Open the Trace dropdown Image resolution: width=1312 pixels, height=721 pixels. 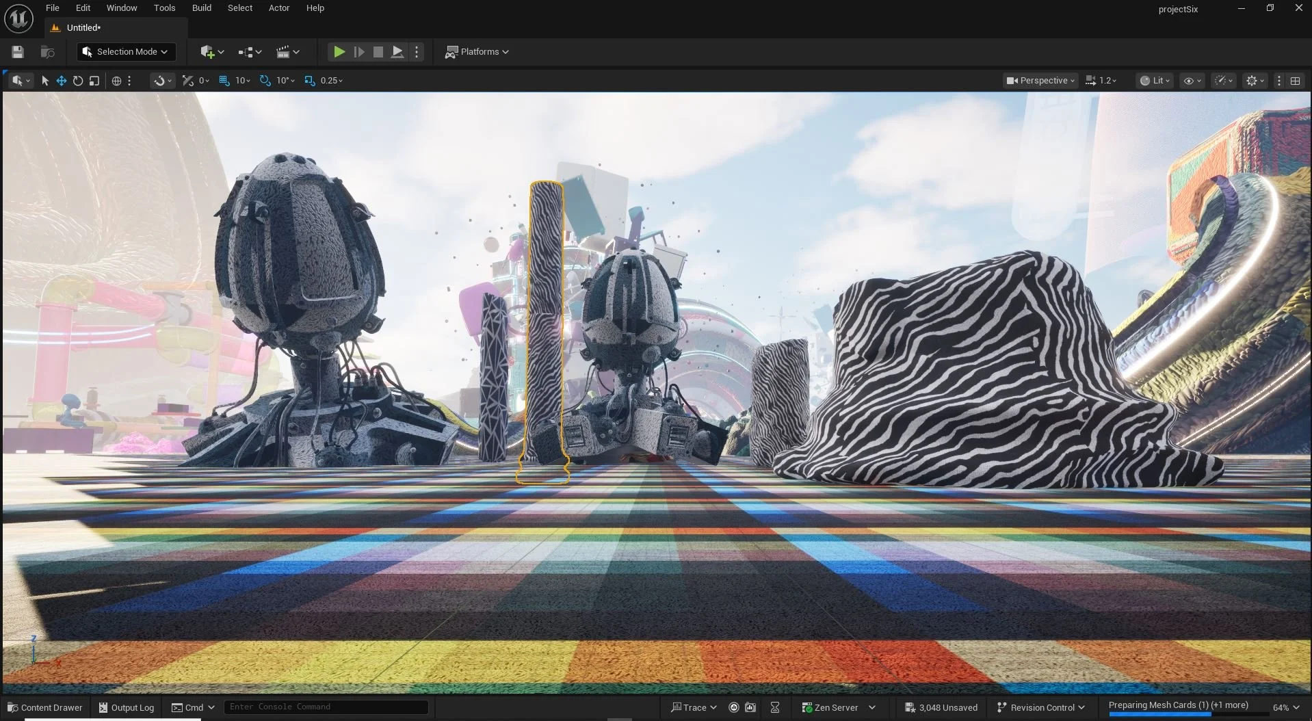point(694,707)
